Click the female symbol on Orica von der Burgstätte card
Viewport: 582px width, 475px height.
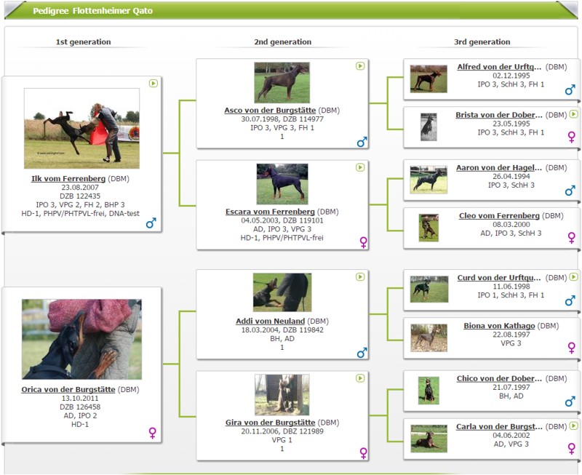pyautogui.click(x=153, y=433)
